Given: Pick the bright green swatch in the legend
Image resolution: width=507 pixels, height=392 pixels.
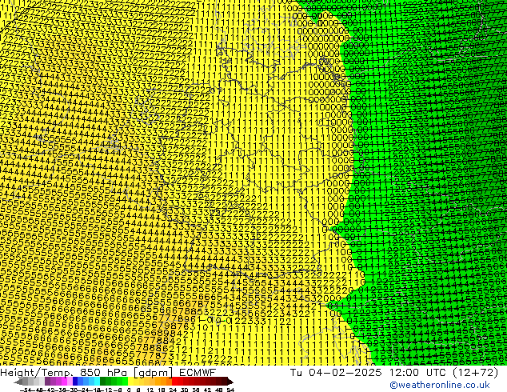Looking at the screenshot, I should [125, 382].
